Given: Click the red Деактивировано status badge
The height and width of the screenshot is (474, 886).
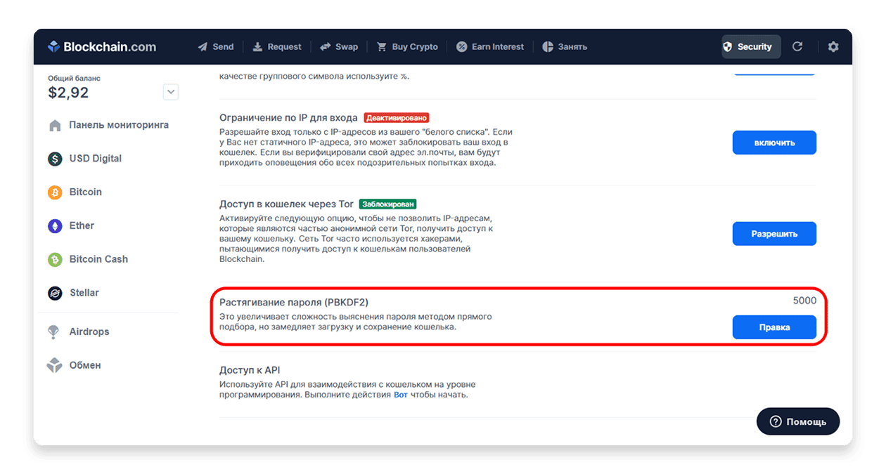Looking at the screenshot, I should 397,118.
